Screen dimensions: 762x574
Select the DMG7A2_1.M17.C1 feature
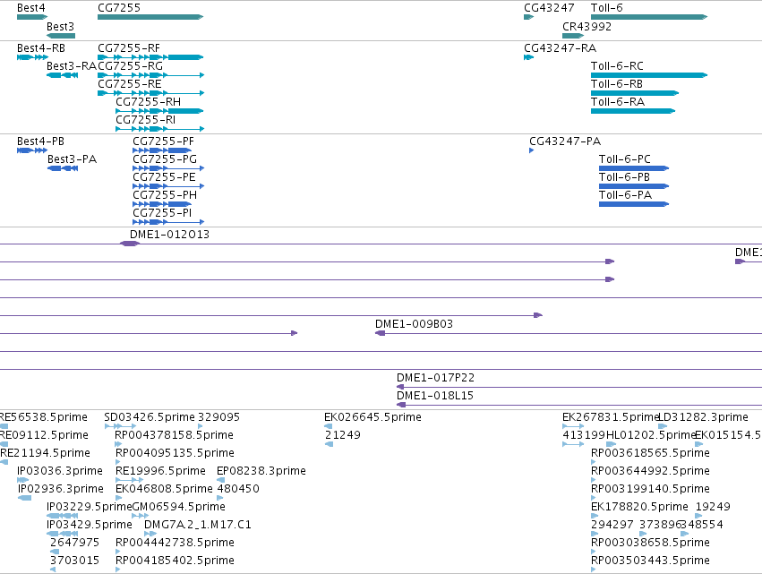150,534
